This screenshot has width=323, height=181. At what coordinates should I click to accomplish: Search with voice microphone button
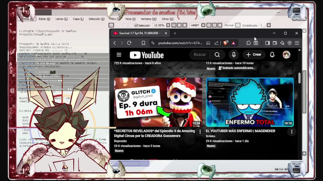[234, 55]
